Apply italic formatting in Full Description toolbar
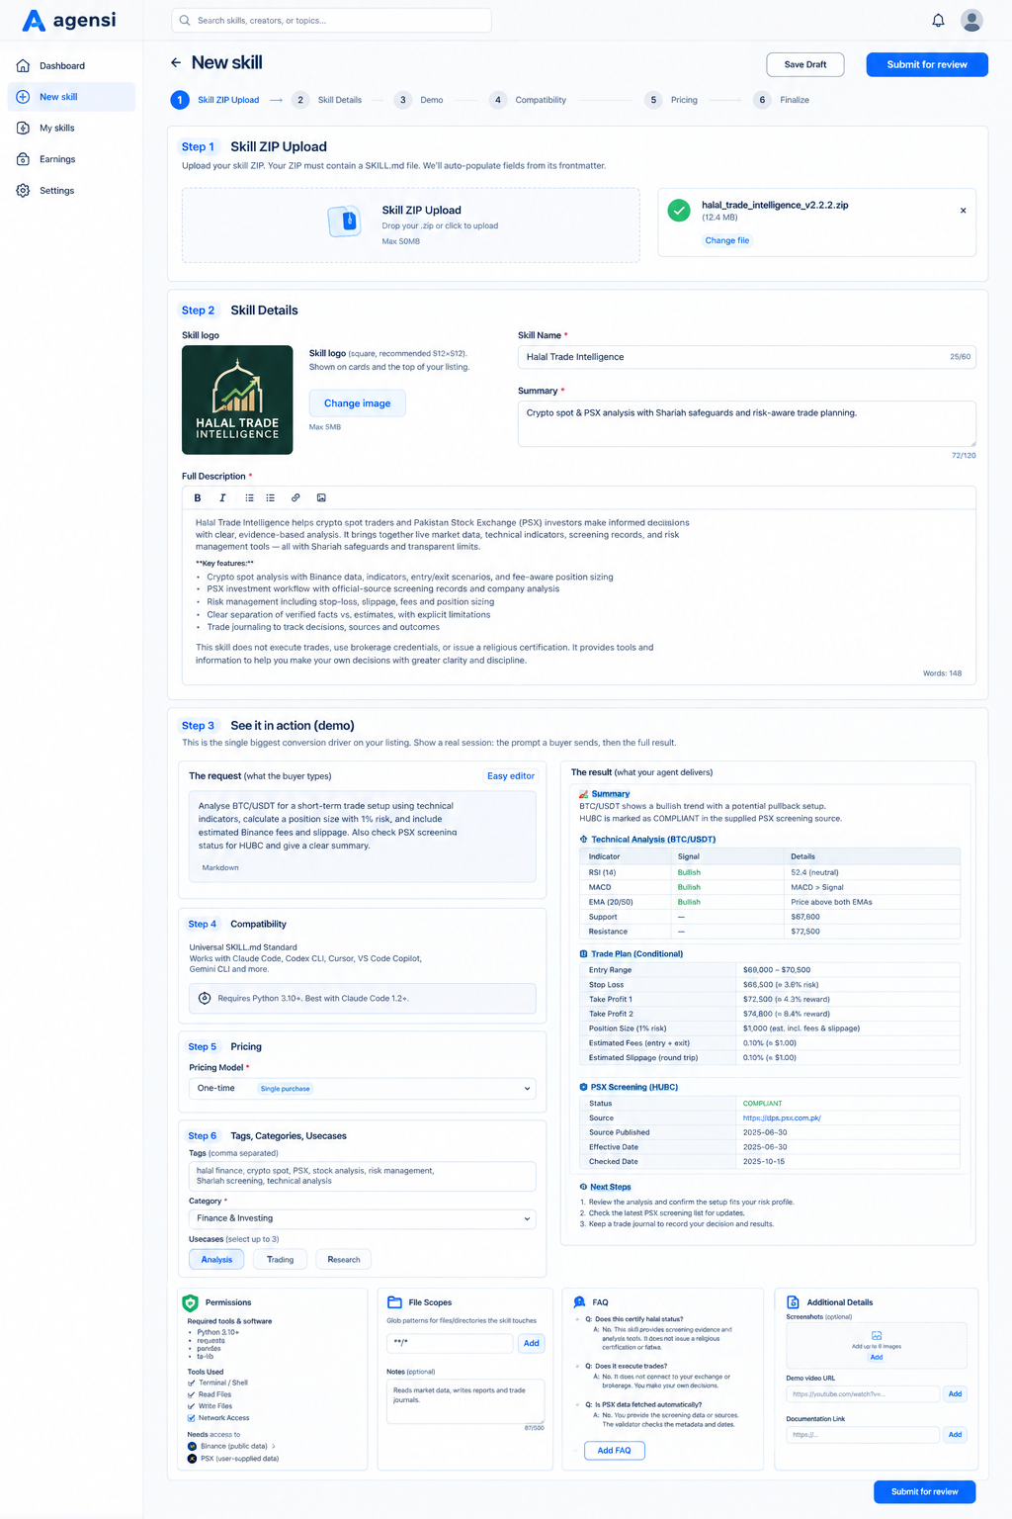This screenshot has height=1519, width=1012. pyautogui.click(x=222, y=497)
